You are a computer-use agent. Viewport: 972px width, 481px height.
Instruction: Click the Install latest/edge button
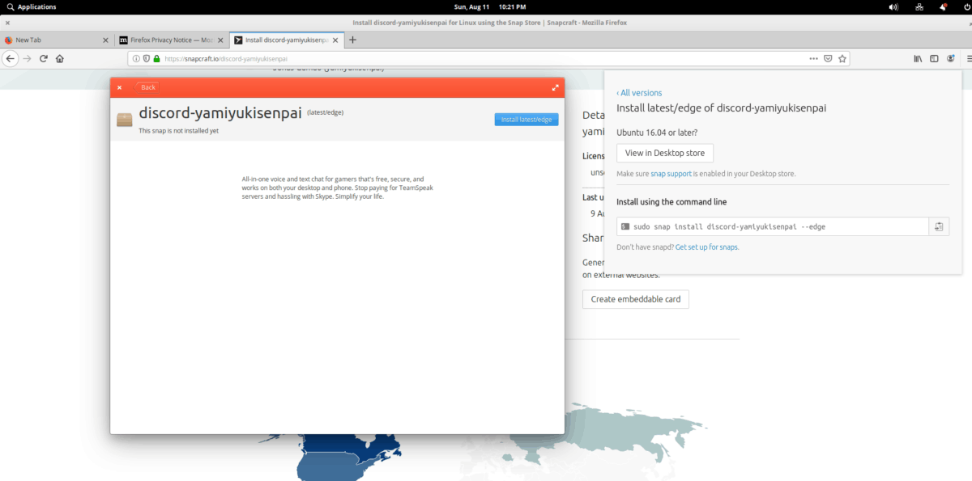(x=526, y=119)
